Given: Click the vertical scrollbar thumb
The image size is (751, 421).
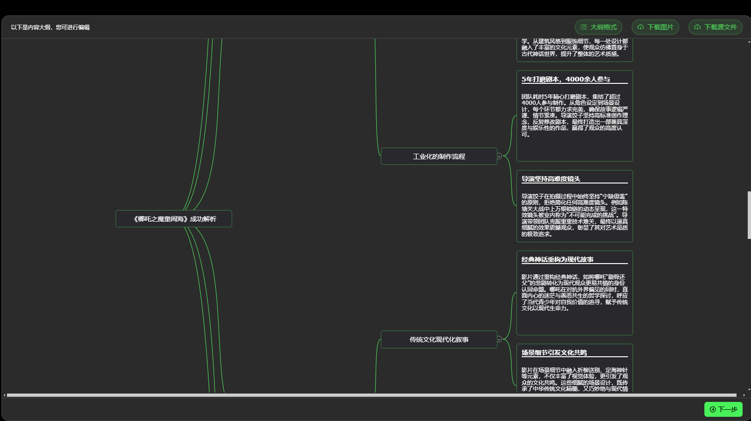Looking at the screenshot, I should tap(749, 215).
